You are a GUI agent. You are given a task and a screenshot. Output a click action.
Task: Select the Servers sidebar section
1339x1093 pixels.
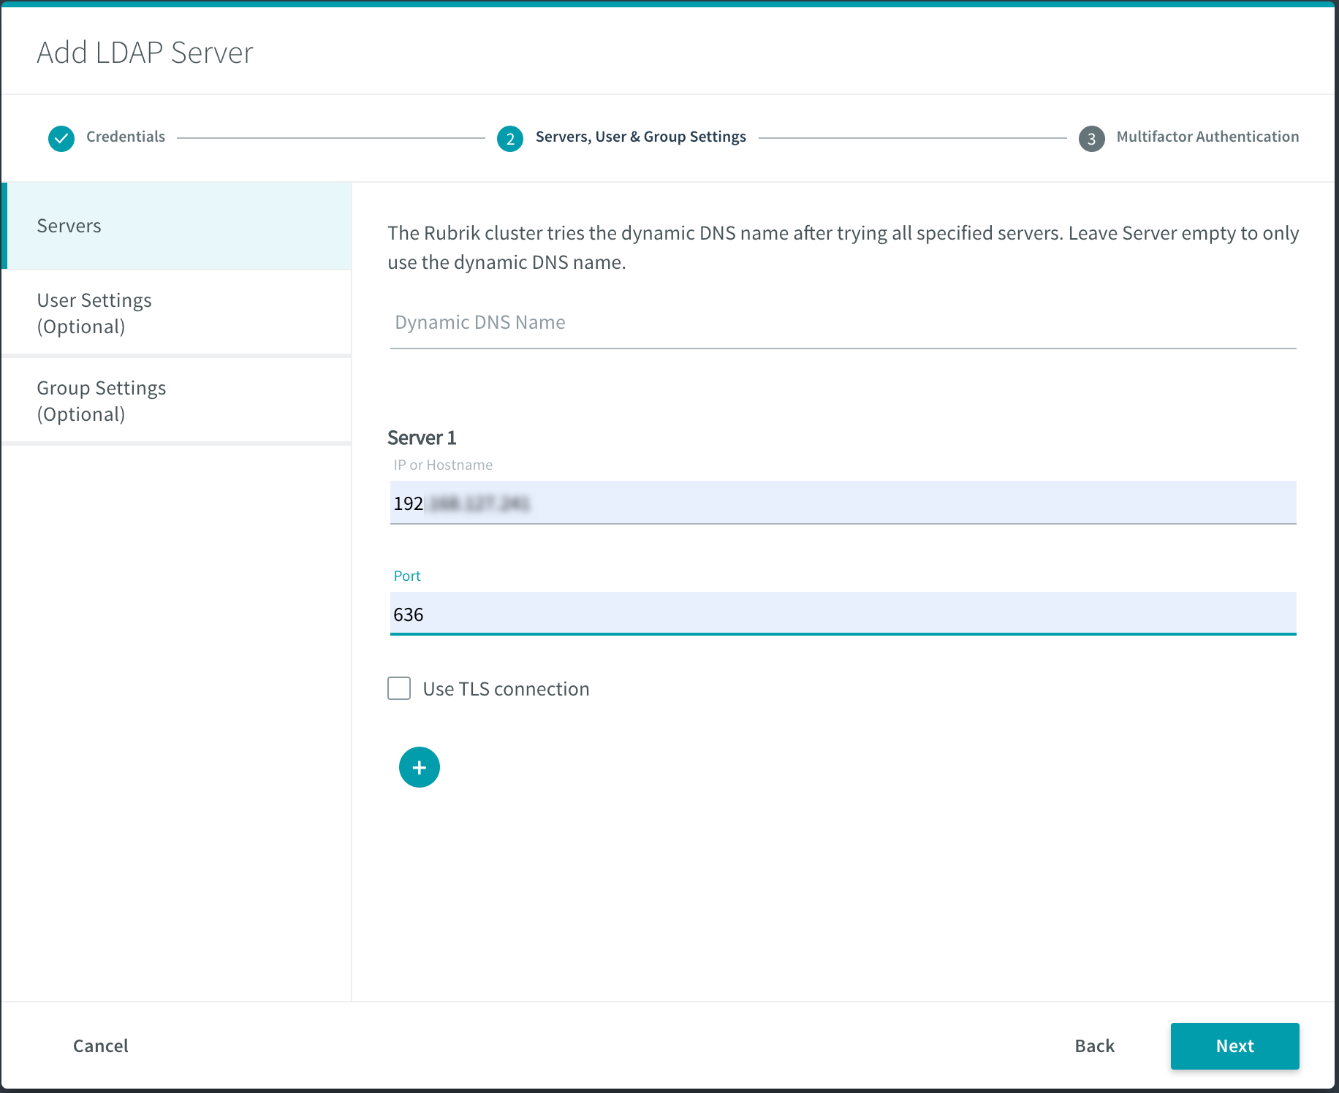(69, 225)
